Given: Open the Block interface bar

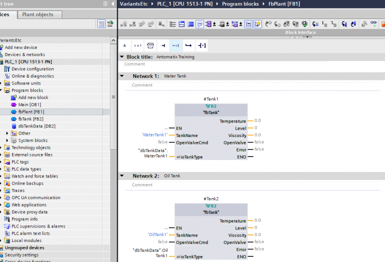Looking at the screenshot, I should [x=300, y=32].
